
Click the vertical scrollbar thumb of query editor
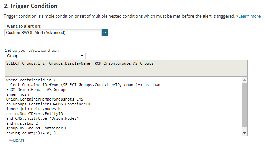click(x=245, y=105)
